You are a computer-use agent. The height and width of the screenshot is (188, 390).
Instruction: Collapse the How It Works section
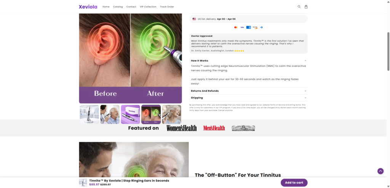tap(248, 60)
